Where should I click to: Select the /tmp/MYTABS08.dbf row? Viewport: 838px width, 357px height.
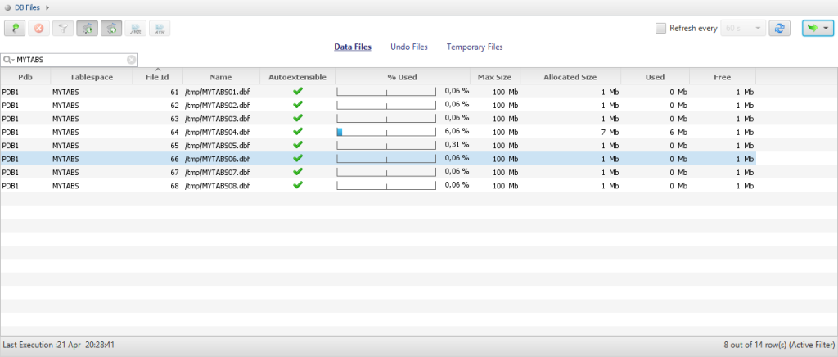click(x=217, y=185)
